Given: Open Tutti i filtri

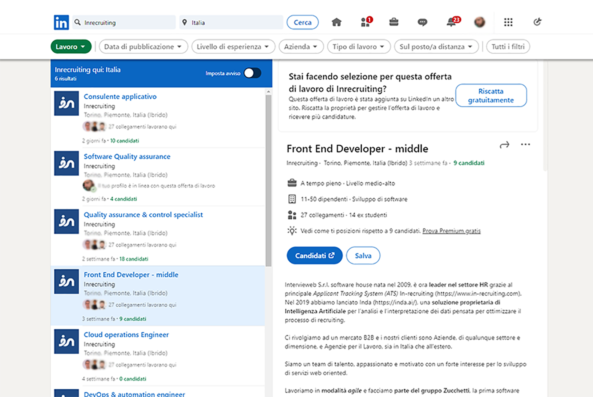Looking at the screenshot, I should (508, 47).
